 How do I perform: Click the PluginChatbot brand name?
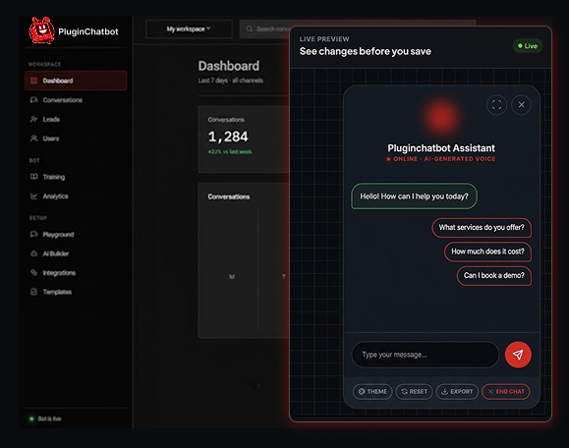coord(88,31)
